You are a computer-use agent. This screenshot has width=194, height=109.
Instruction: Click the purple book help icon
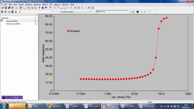[43, 8]
